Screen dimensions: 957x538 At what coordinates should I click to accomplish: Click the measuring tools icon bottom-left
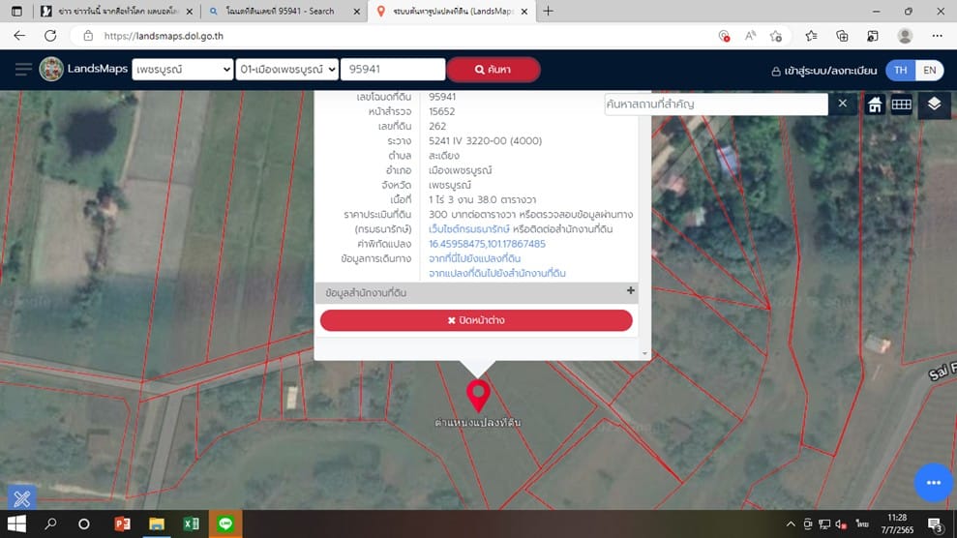(x=22, y=497)
